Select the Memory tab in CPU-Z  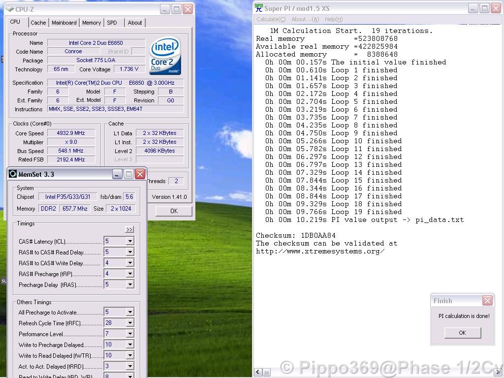click(91, 23)
